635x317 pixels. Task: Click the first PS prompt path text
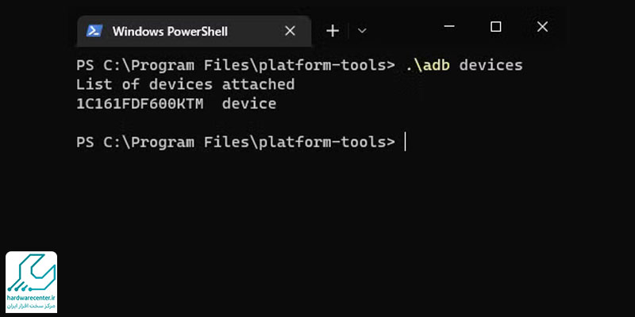tap(235, 65)
